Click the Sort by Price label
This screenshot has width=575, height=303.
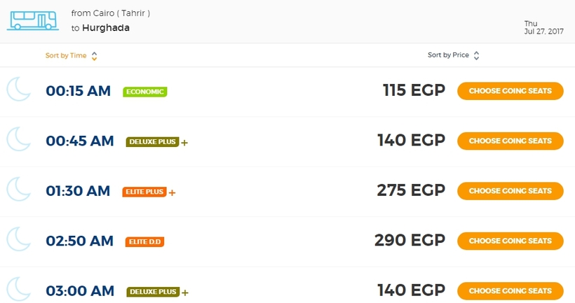pyautogui.click(x=448, y=55)
